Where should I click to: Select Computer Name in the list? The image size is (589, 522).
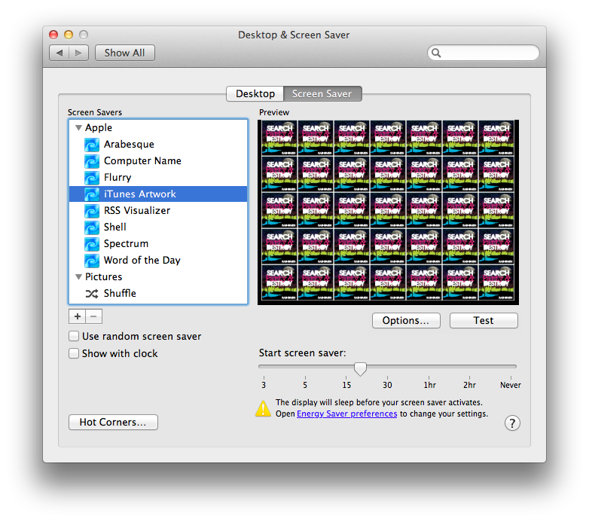[x=158, y=161]
